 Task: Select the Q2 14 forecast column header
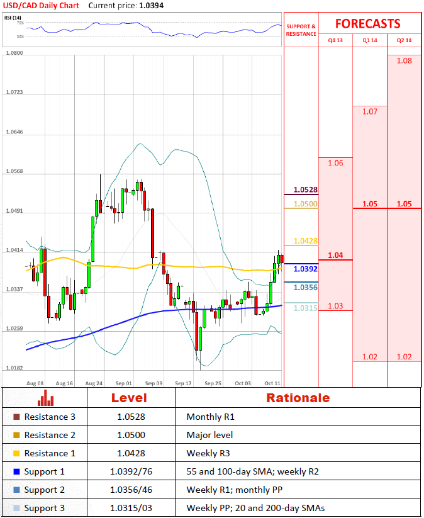[404, 40]
